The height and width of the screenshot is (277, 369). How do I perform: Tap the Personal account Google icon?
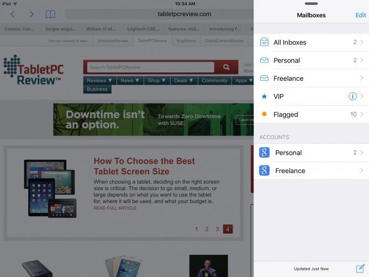pos(264,153)
